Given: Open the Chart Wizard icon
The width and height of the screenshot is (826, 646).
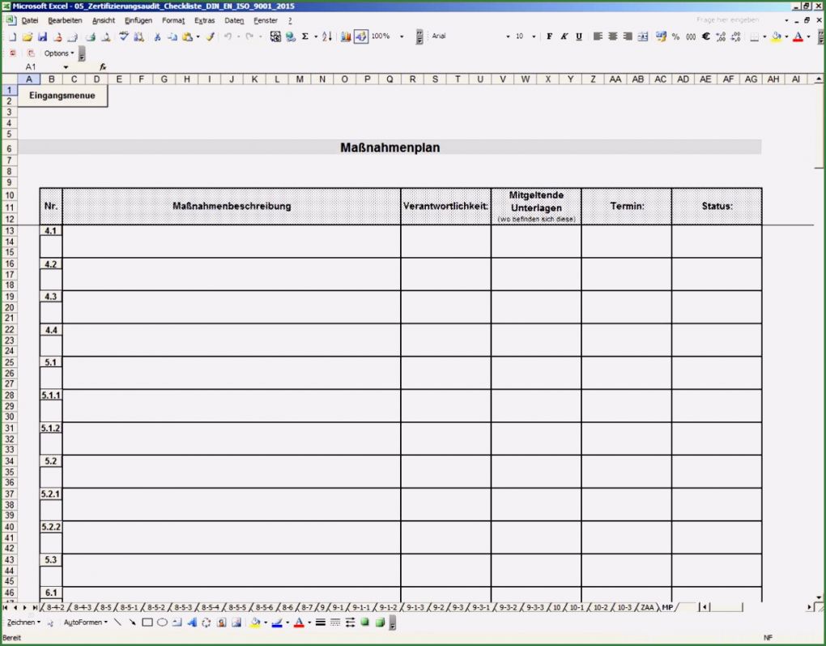Looking at the screenshot, I should click(x=345, y=36).
